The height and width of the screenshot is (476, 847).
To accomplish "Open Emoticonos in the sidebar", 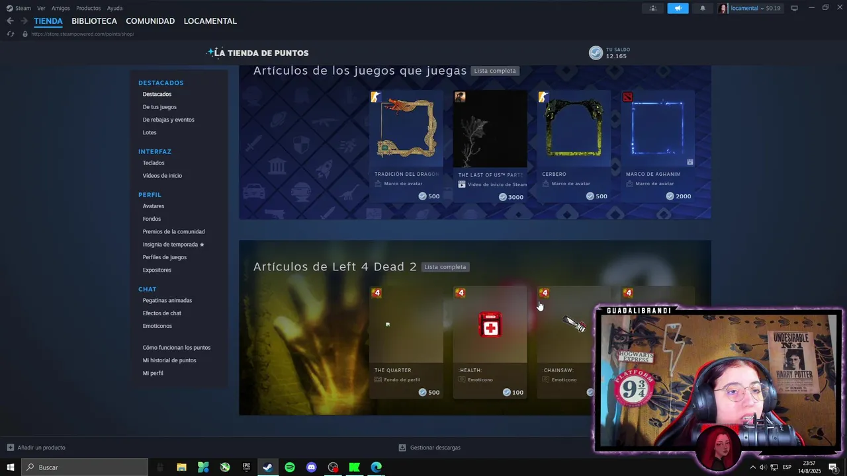I will click(x=157, y=326).
